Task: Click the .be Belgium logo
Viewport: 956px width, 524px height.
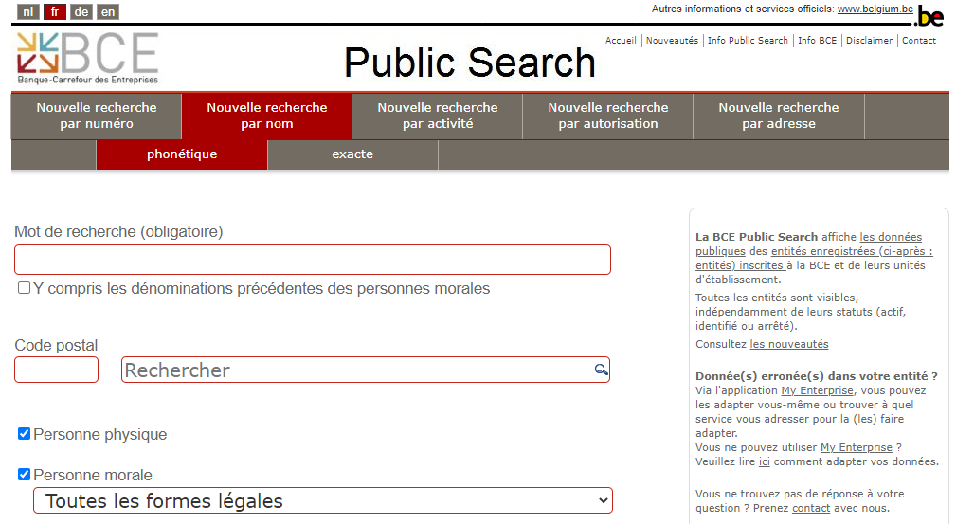Action: click(929, 16)
